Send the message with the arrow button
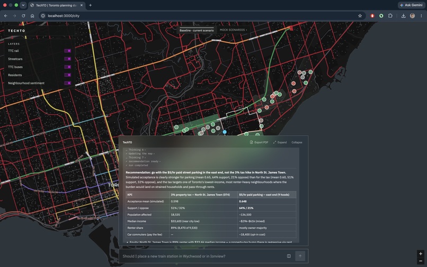The width and height of the screenshot is (427, 267). (x=300, y=256)
